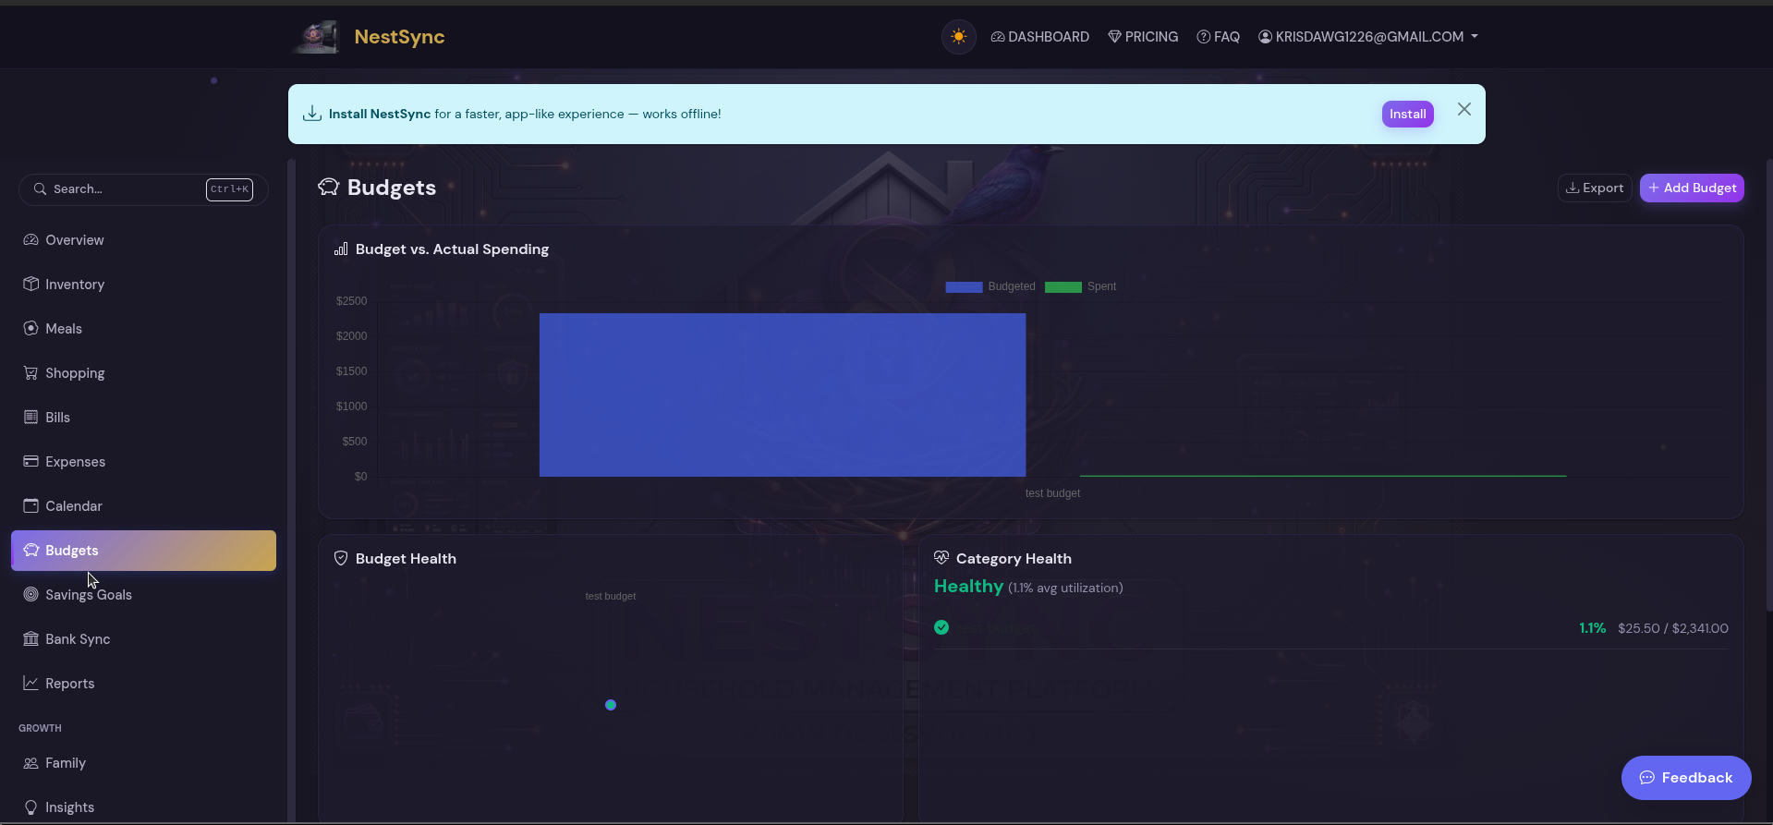Screen dimensions: 1773x825
Task: Open Overview in the sidebar
Action: point(143,240)
